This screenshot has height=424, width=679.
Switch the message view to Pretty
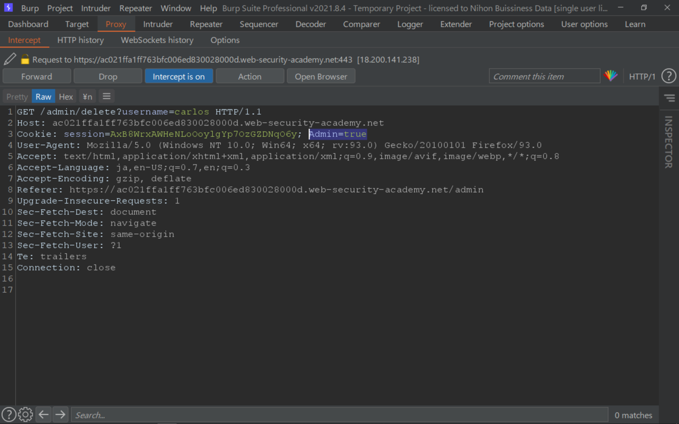(x=17, y=97)
